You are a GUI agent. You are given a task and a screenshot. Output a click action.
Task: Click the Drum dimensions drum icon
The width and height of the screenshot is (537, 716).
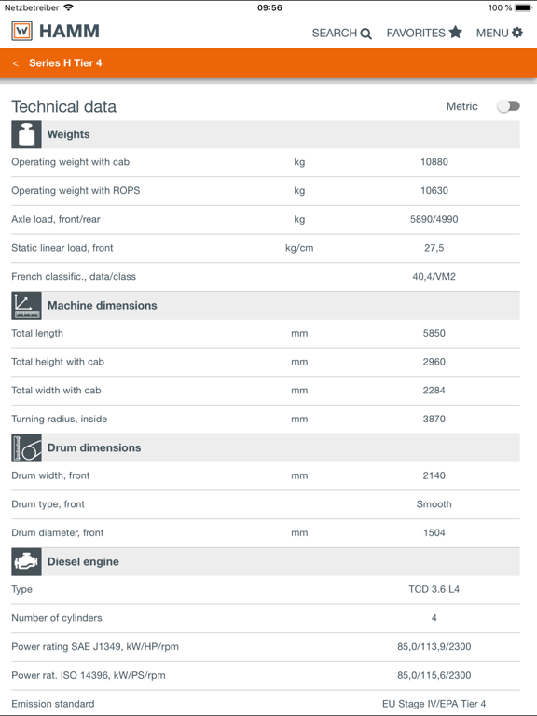(26, 447)
